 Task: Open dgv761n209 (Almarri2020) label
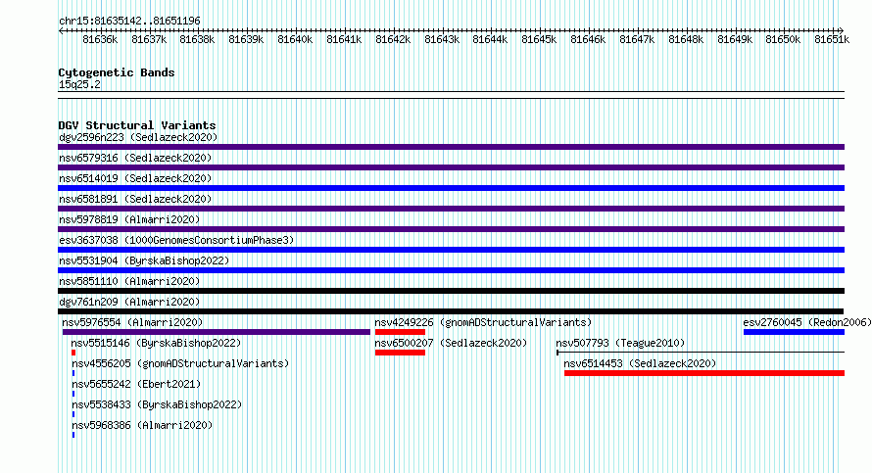pyautogui.click(x=129, y=302)
